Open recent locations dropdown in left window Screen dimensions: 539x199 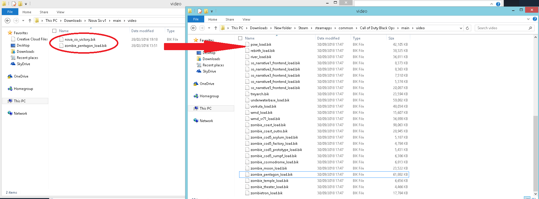point(23,21)
